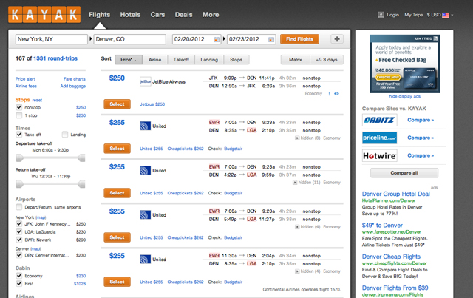
Task: Sort results by Stops
Action: [236, 60]
